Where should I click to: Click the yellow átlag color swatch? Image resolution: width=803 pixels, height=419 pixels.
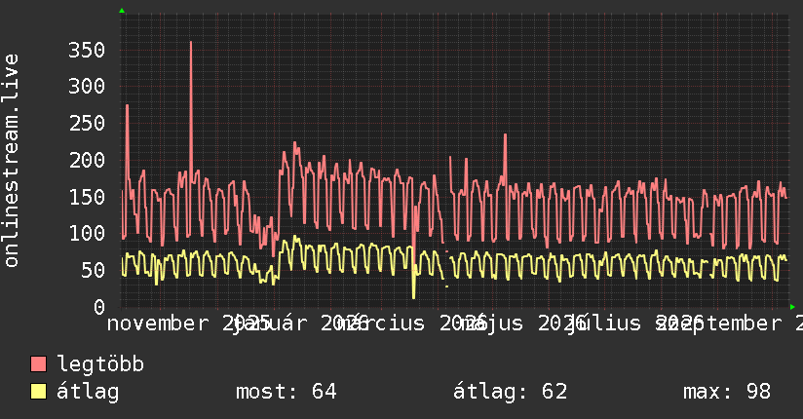(38, 391)
